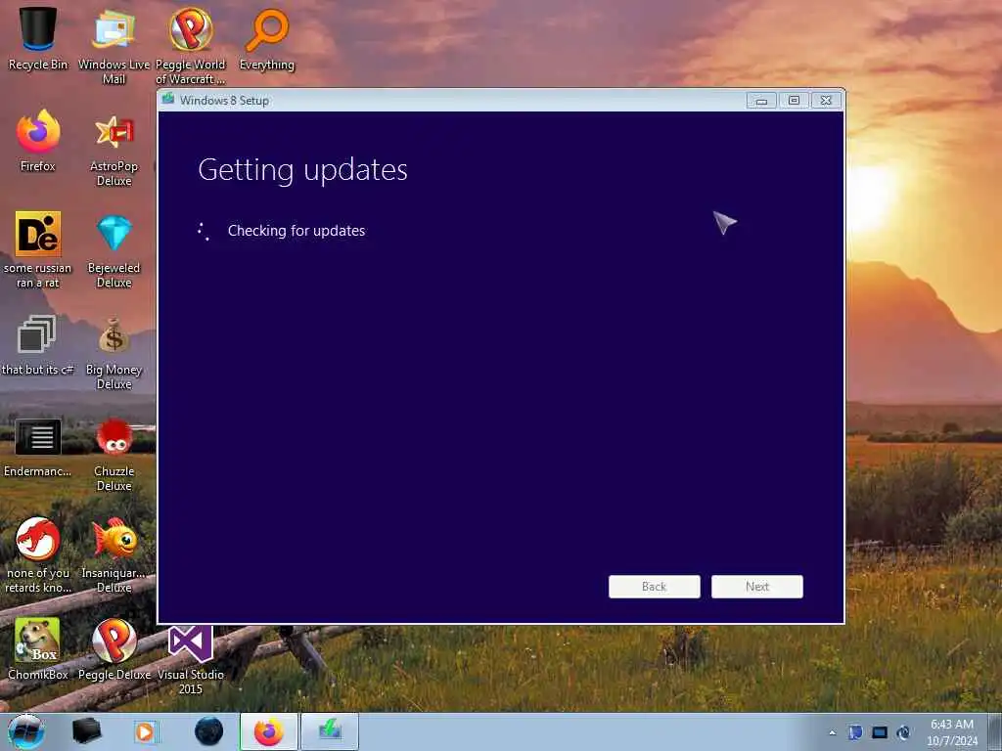
Task: Show hidden system tray icons arrow
Action: click(x=832, y=733)
